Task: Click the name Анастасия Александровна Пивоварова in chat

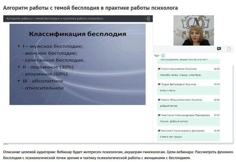Action: click(185, 115)
